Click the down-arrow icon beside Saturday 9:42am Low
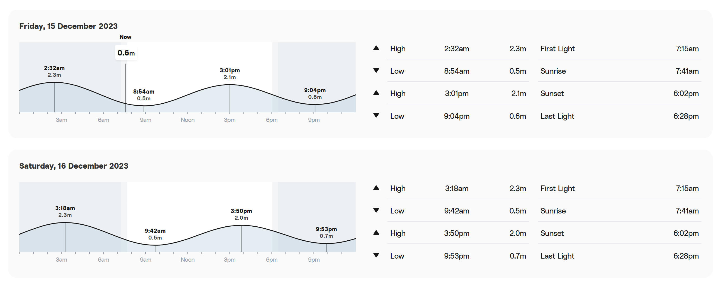725x288 pixels. [x=376, y=210]
